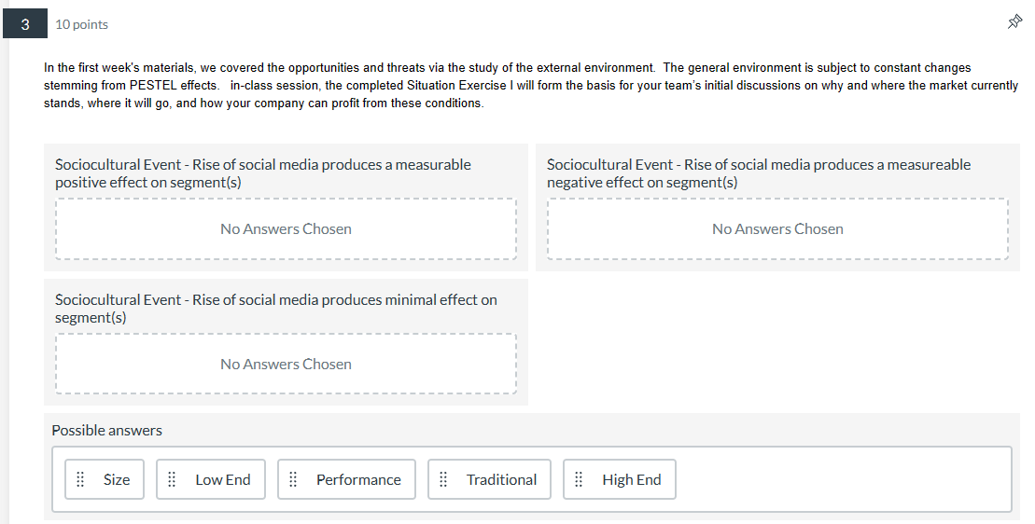
Task: Click the question prompt paragraph
Action: [x=531, y=85]
